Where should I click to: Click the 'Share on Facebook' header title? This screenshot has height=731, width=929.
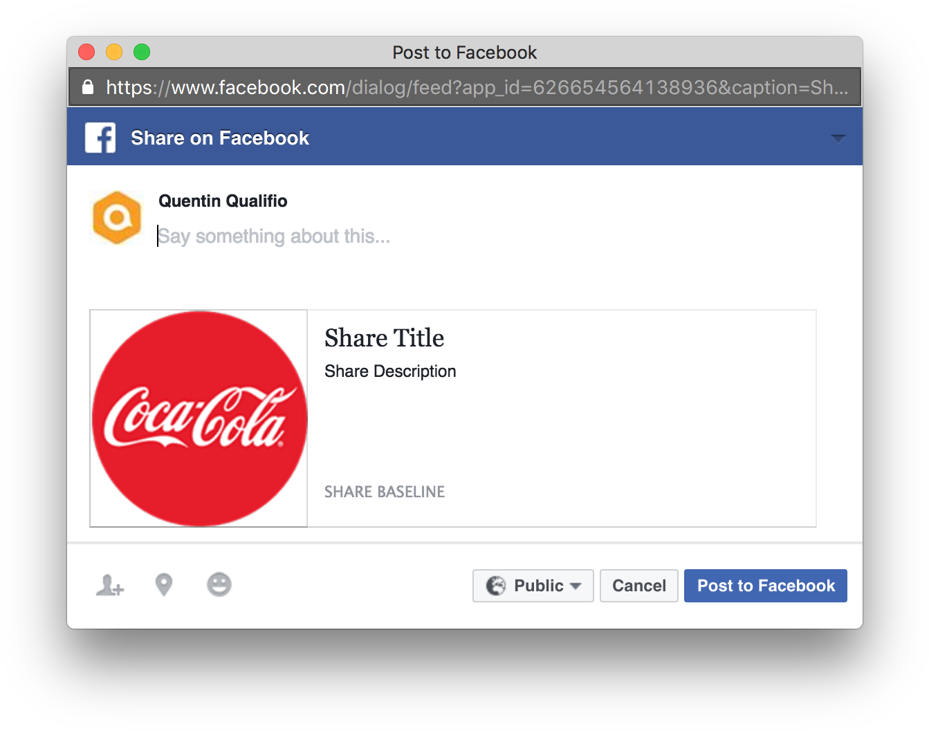tap(220, 138)
